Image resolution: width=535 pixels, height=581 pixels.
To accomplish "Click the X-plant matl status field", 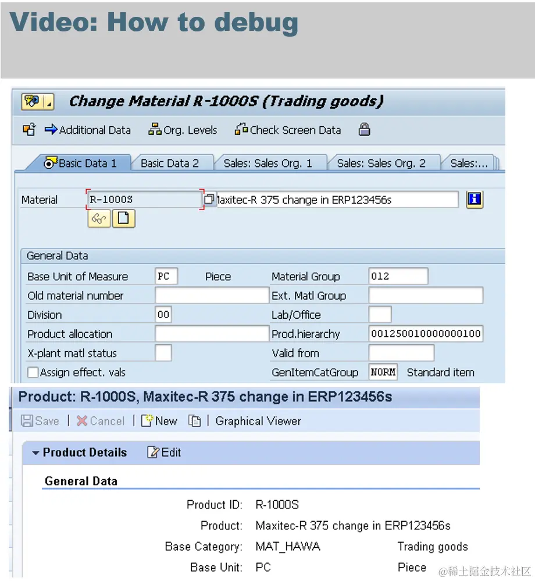I will [x=163, y=353].
